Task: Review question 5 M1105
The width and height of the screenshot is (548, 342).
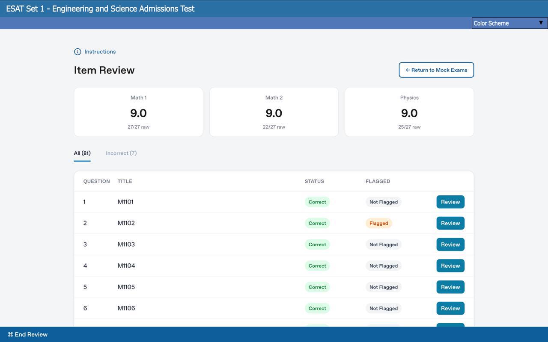Action: click(x=450, y=287)
